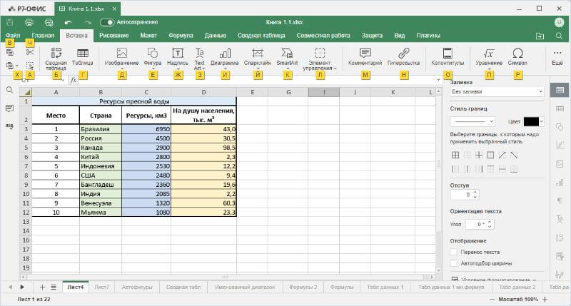Click the print icon in the title toolbar
Screen dimensions: 571x306
point(29,23)
